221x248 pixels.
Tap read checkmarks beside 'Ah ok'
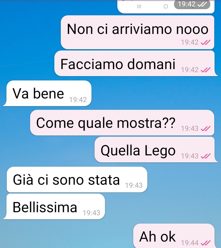pyautogui.click(x=206, y=243)
